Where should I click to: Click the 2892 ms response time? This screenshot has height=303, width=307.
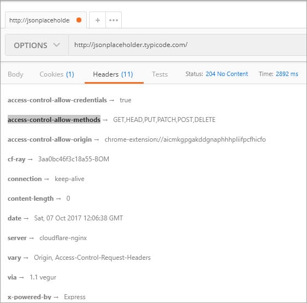287,74
